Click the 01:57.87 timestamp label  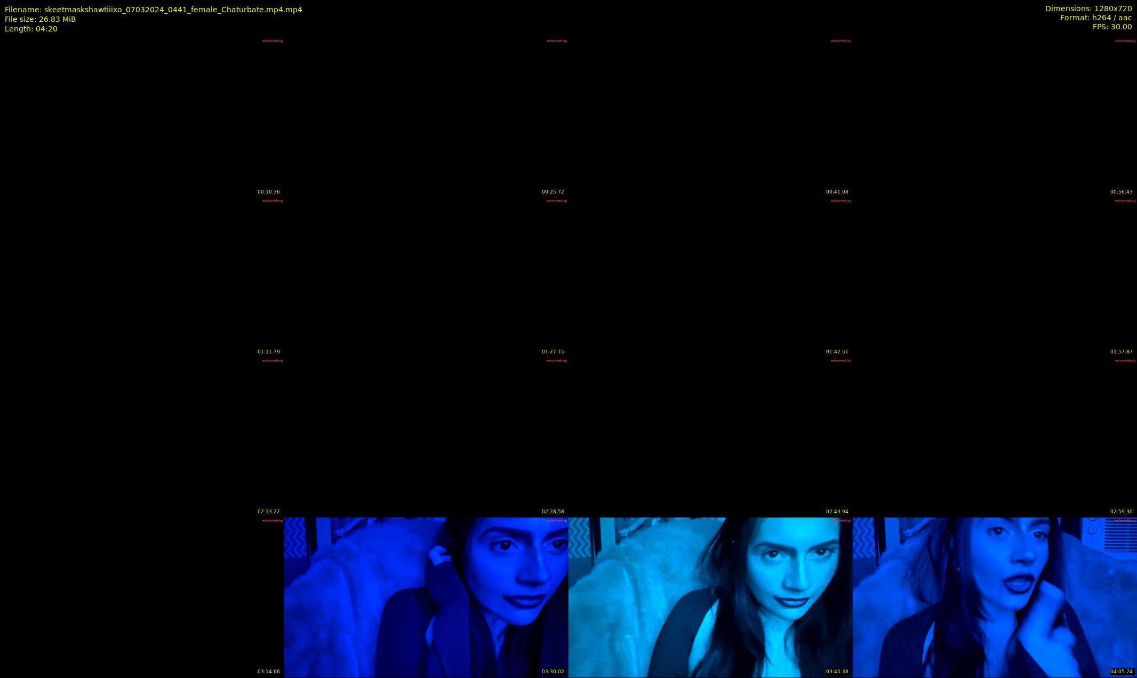click(x=1121, y=352)
